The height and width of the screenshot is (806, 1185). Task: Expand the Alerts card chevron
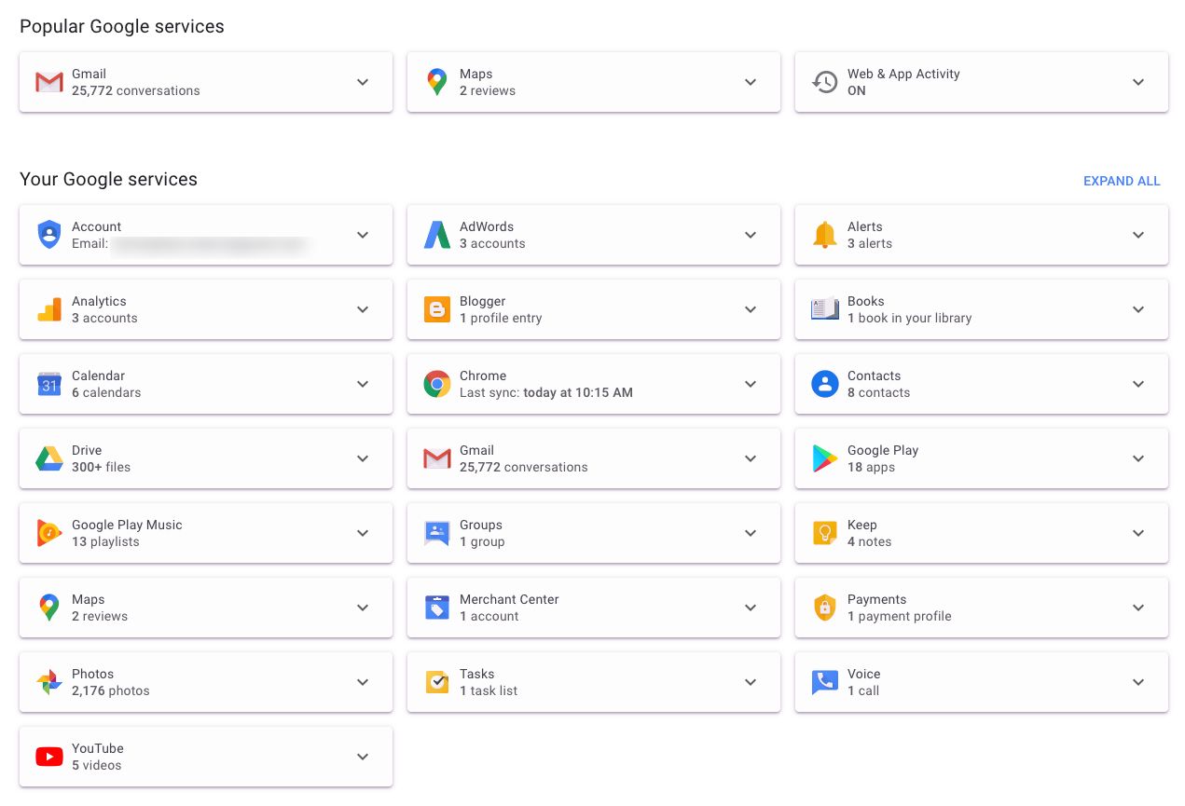1138,235
